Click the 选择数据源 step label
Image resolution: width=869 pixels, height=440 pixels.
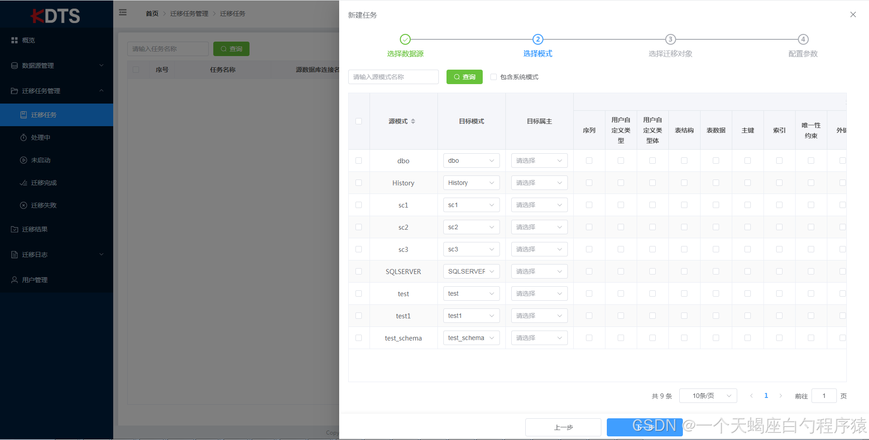[405, 54]
